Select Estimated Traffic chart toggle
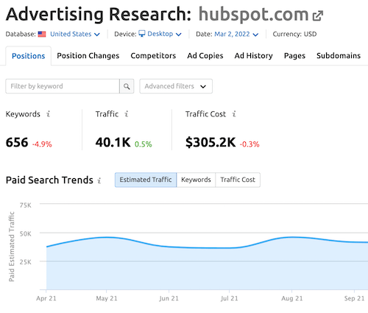 pos(146,180)
